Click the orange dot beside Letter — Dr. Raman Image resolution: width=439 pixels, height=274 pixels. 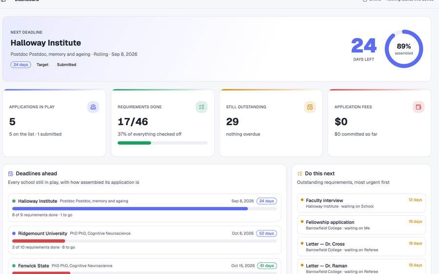302,265
